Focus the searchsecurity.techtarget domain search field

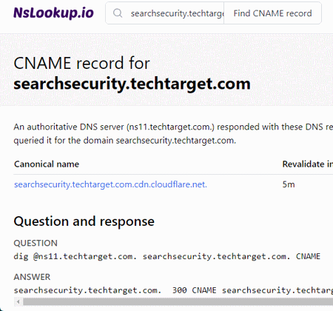click(x=177, y=13)
